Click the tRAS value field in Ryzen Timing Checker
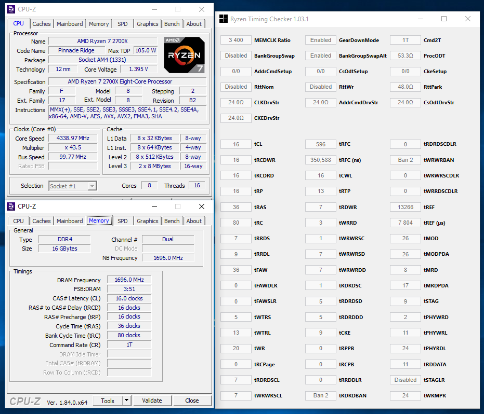This screenshot has height=414, width=484. point(236,207)
